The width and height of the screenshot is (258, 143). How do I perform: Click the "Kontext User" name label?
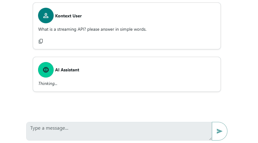[x=68, y=16]
